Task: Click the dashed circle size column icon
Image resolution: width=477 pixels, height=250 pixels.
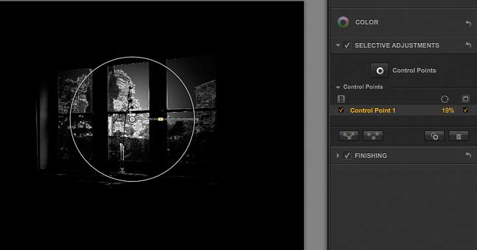Action: click(x=445, y=99)
